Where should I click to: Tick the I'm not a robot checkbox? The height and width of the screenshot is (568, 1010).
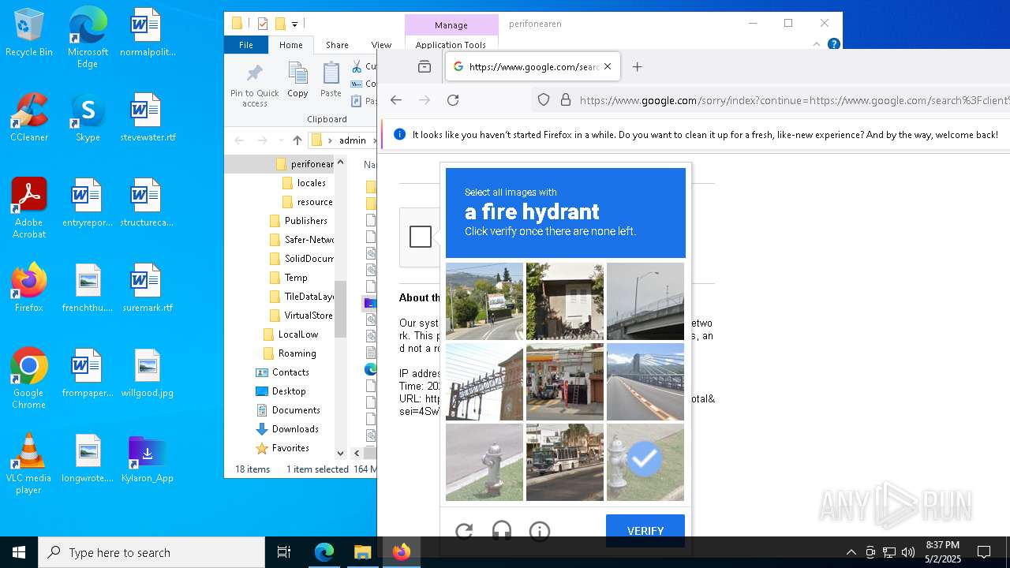click(421, 237)
